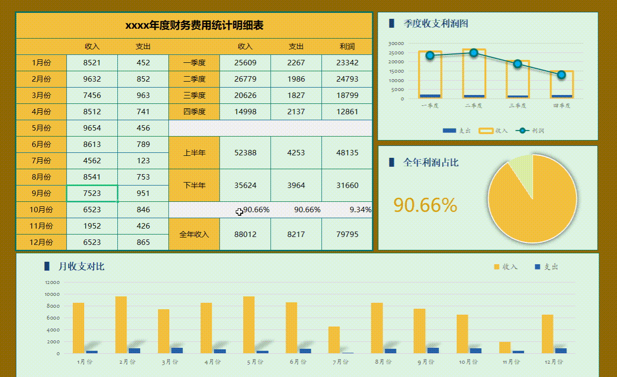Image resolution: width=617 pixels, height=377 pixels.
Task: Click the 二季度 label in the table
Action: point(194,79)
